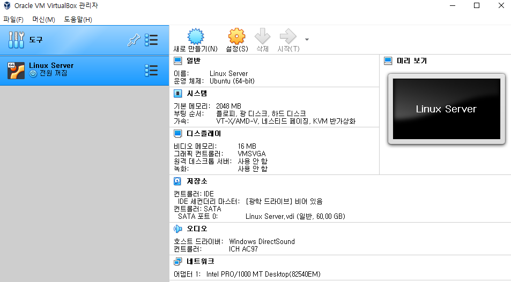Click the recording (녹화) row
Viewport: 511px width, 282px height.
pos(220,169)
